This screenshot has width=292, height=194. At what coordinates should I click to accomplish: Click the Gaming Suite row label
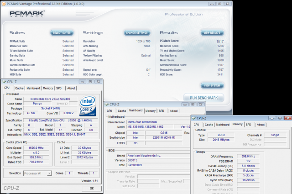(x=17, y=56)
